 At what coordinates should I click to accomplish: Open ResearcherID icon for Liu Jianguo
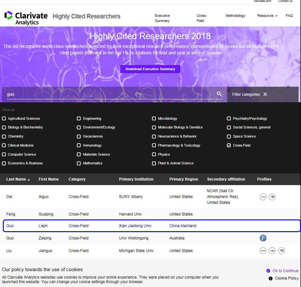(263, 251)
